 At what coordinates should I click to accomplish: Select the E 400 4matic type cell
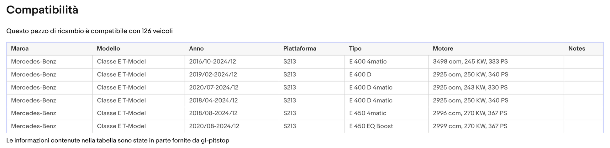pyautogui.click(x=387, y=62)
